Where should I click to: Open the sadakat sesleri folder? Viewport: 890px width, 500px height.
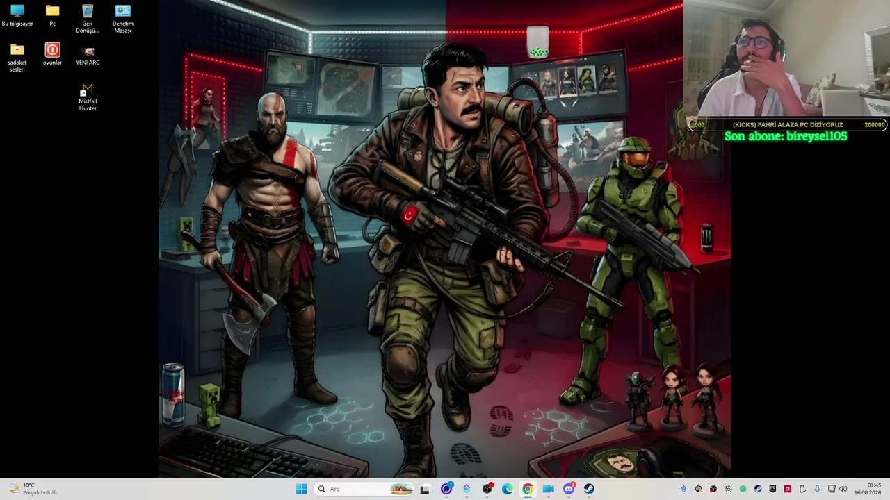tap(17, 58)
